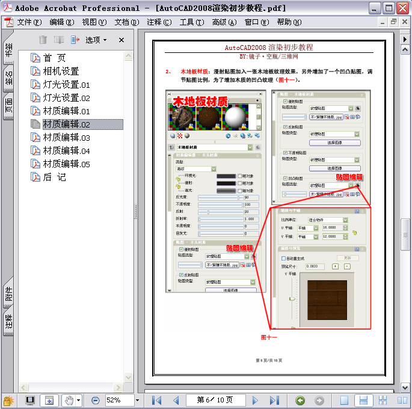Click bookmarks panel scroll up arrow

coord(128,56)
